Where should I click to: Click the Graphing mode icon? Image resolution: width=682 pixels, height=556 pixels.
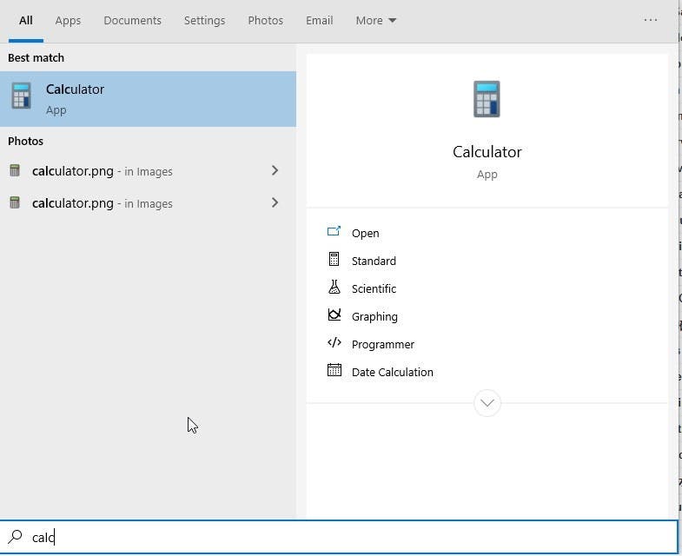coord(334,315)
